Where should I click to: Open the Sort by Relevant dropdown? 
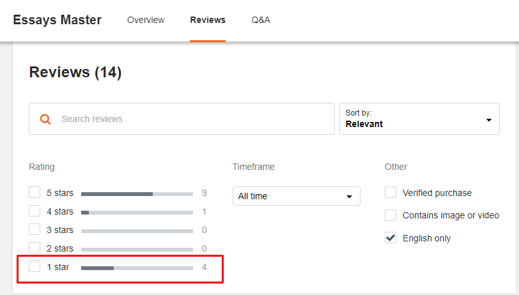419,119
